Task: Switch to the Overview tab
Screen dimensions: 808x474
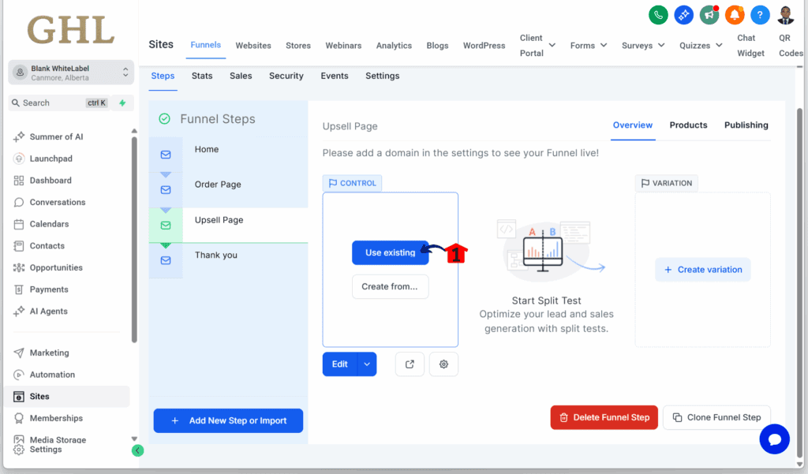Action: tap(633, 125)
